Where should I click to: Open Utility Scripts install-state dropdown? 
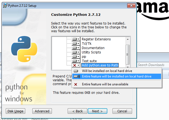point(76,52)
